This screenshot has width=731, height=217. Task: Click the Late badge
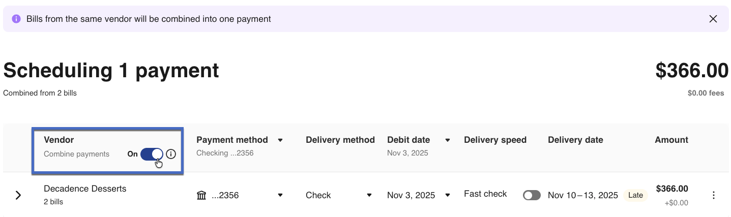[x=635, y=195]
